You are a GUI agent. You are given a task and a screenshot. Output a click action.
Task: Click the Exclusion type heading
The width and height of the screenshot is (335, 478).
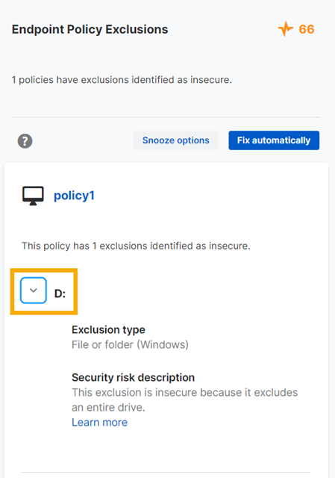(x=108, y=329)
